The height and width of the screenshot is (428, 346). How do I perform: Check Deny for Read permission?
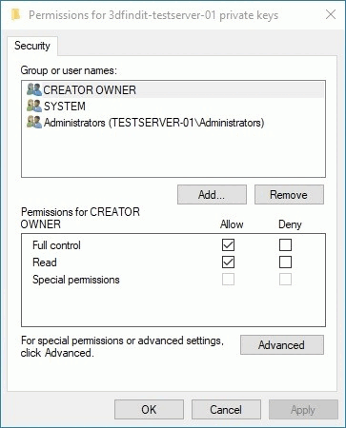285,263
